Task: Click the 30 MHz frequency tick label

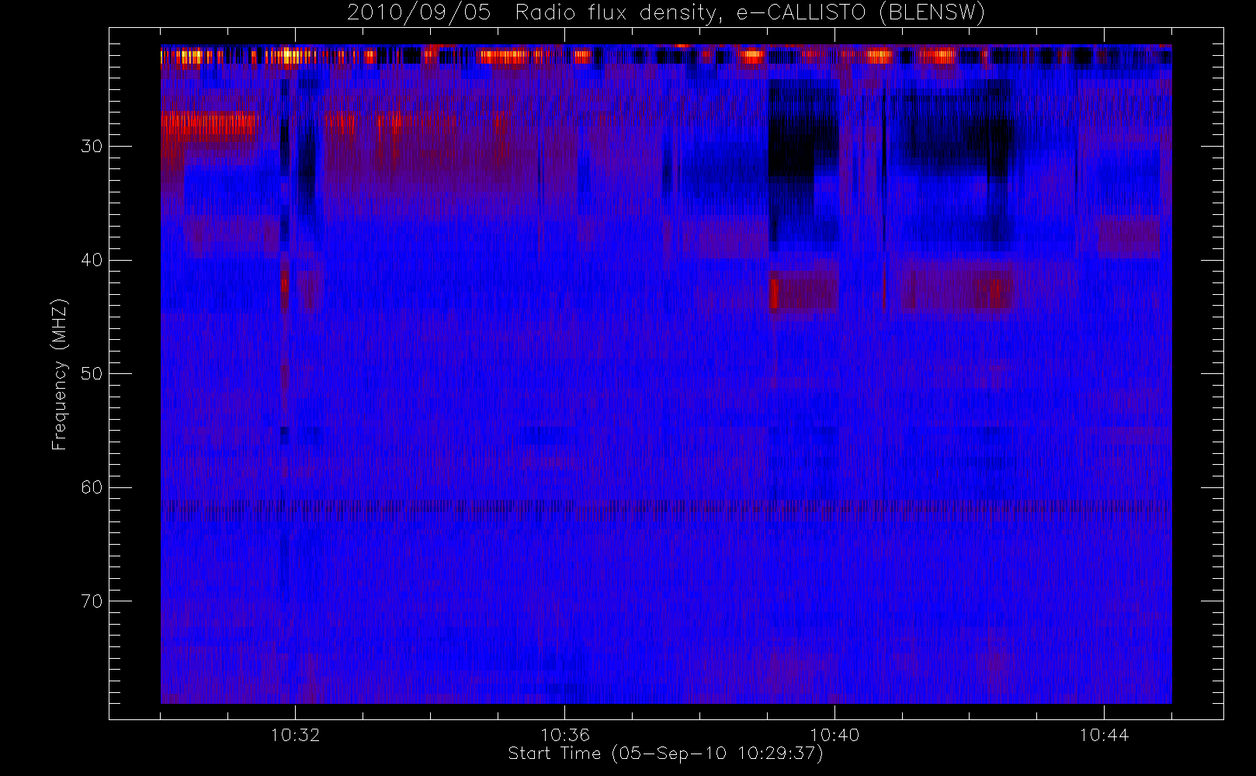Action: tap(92, 147)
